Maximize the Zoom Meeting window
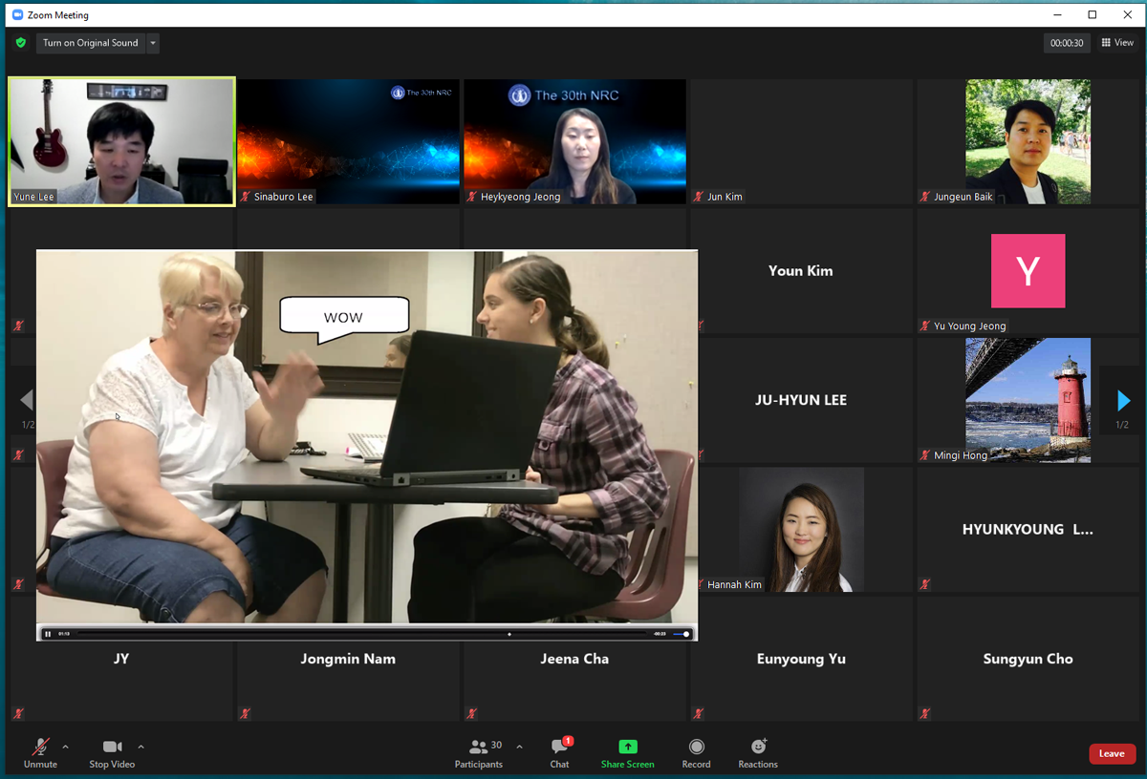Viewport: 1147px width, 779px height. pos(1093,14)
